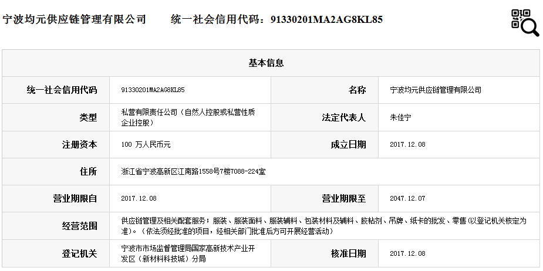
Task: Select company type 私营有限责任公司 text
Action: point(188,117)
